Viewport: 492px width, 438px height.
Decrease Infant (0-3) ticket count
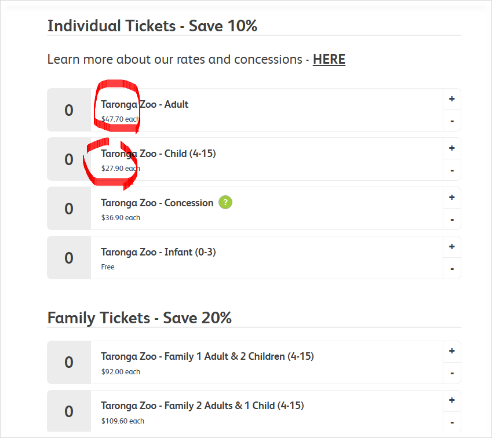tap(451, 269)
